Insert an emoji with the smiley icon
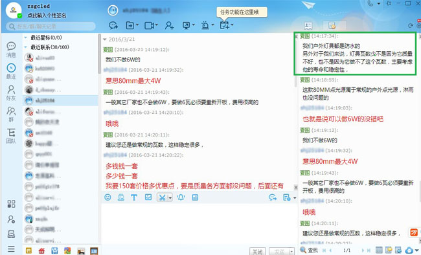Viewport: 421px width, 255px height. (108, 197)
